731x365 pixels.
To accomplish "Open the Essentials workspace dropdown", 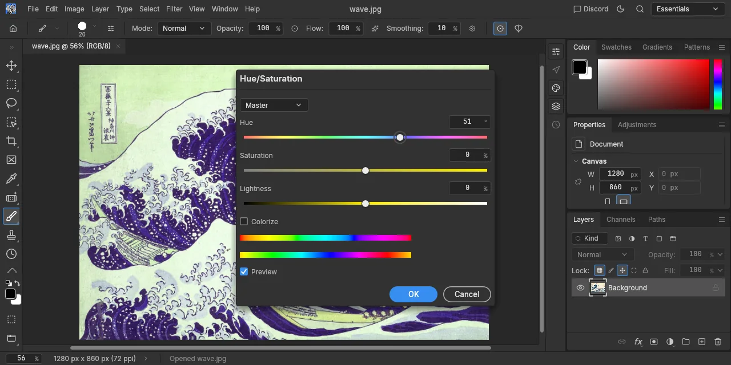I will [x=688, y=9].
